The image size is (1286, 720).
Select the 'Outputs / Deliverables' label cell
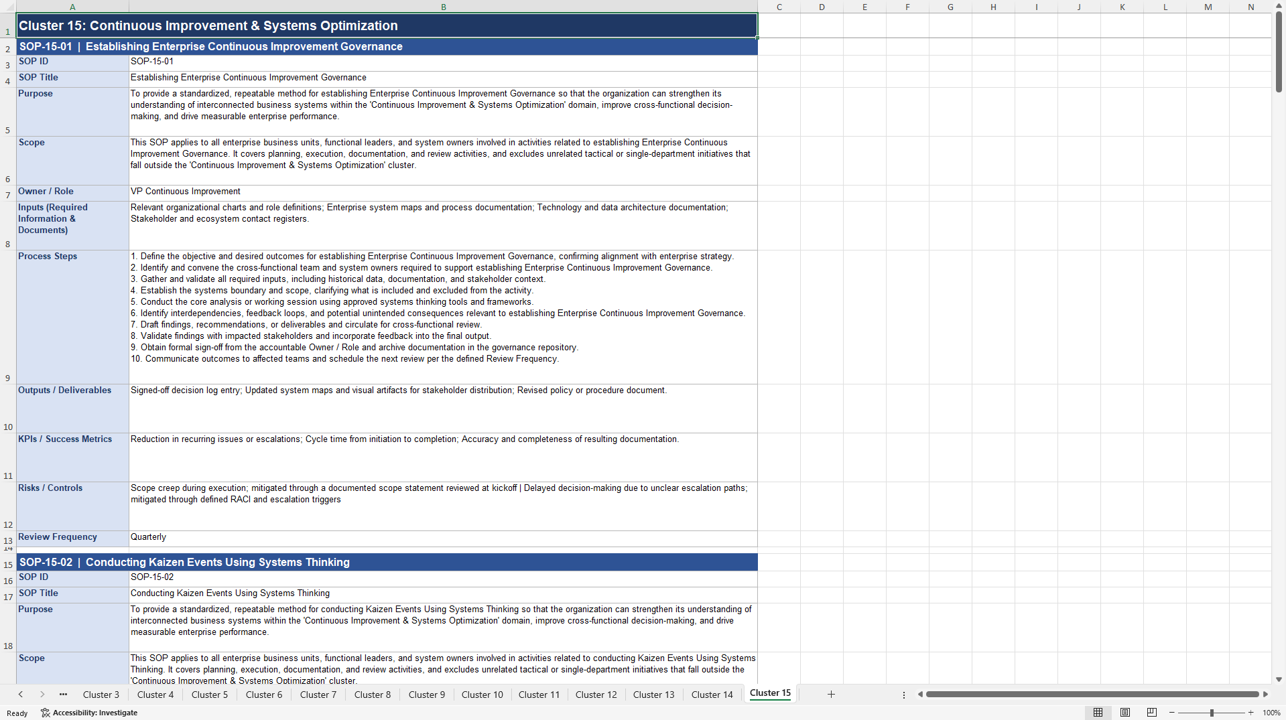[72, 409]
